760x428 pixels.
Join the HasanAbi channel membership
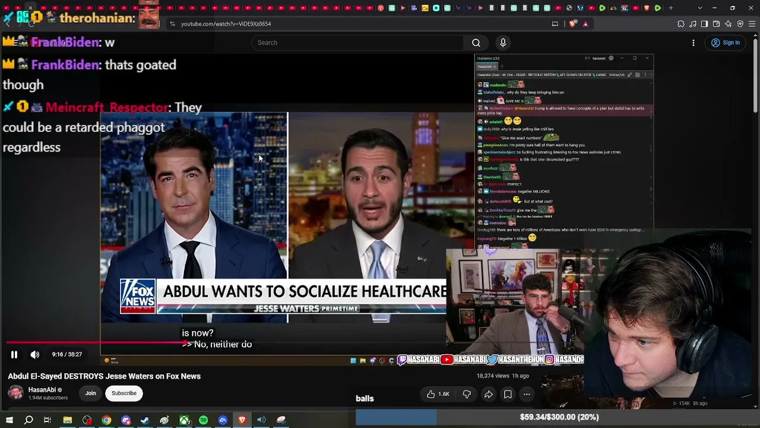click(x=90, y=393)
